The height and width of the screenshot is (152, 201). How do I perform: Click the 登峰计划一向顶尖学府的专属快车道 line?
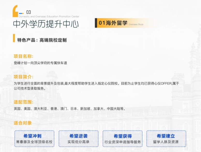pyautogui.click(x=40, y=63)
